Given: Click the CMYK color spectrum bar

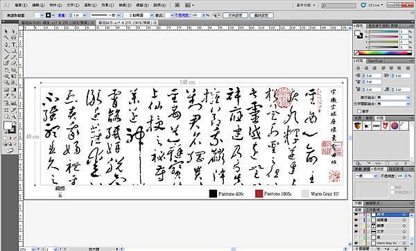Looking at the screenshot, I should tap(383, 53).
